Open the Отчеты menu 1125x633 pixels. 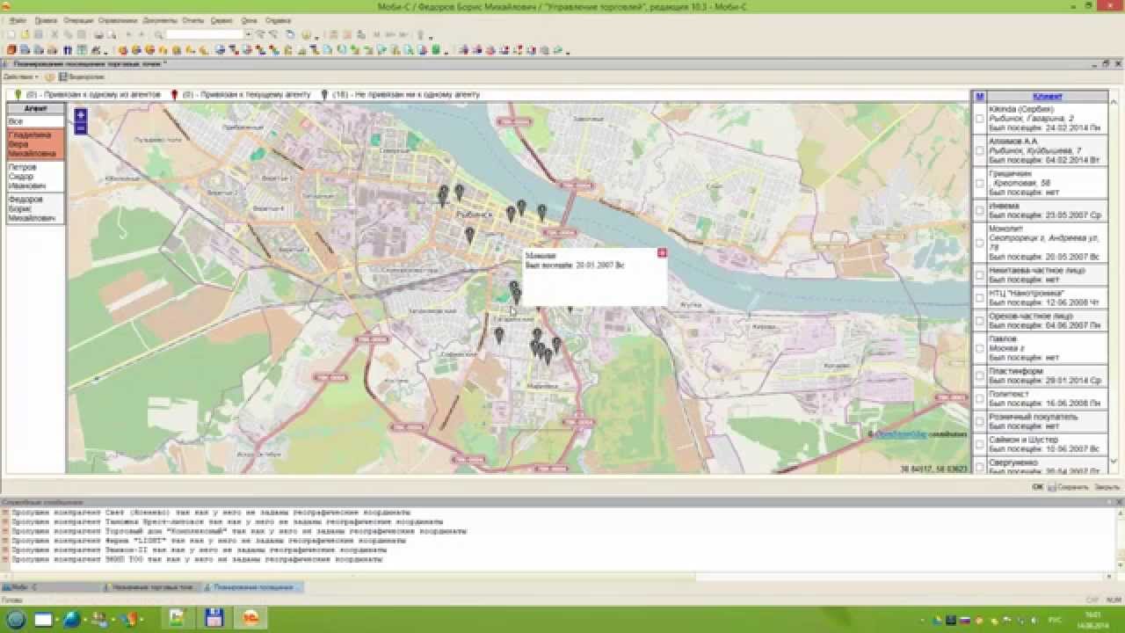(193, 20)
